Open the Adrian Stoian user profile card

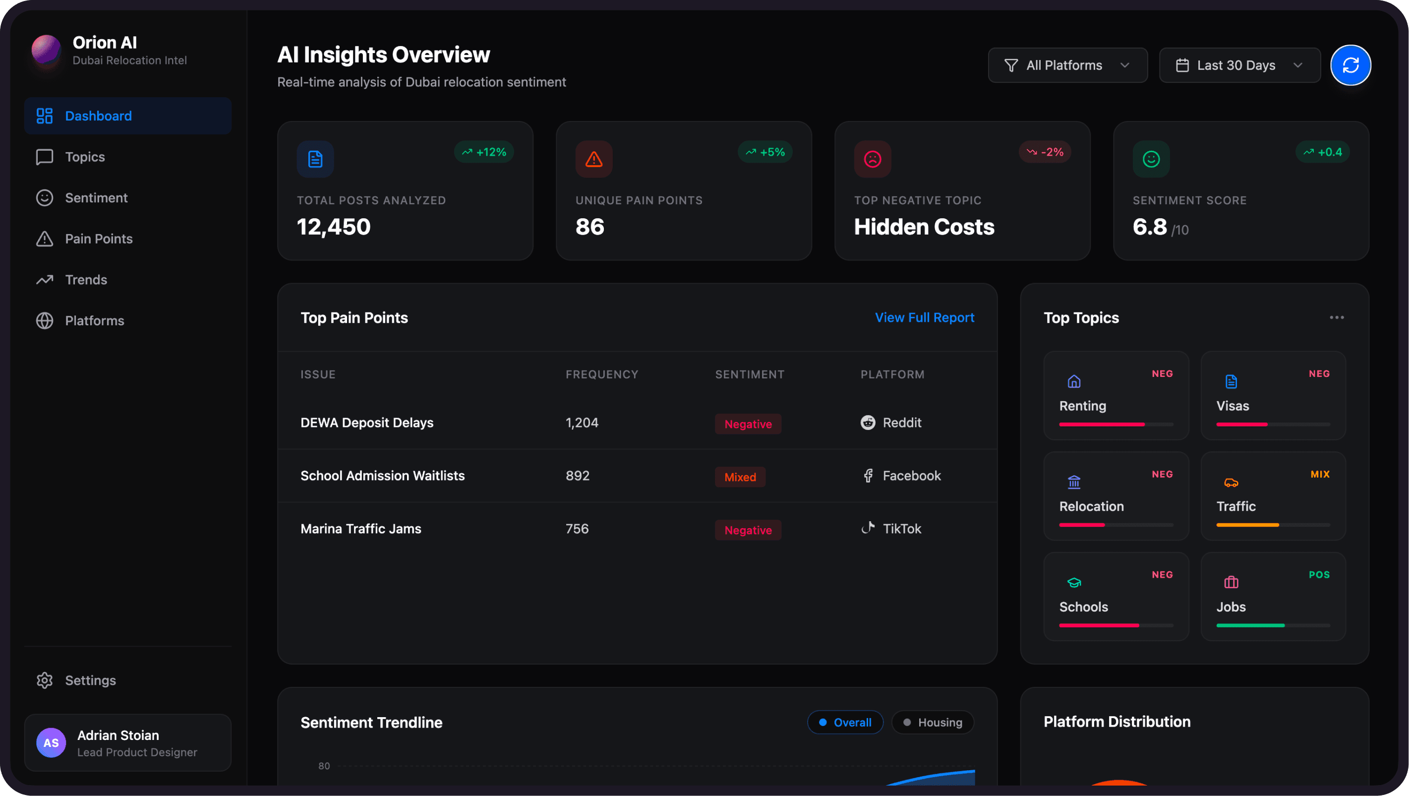(127, 742)
